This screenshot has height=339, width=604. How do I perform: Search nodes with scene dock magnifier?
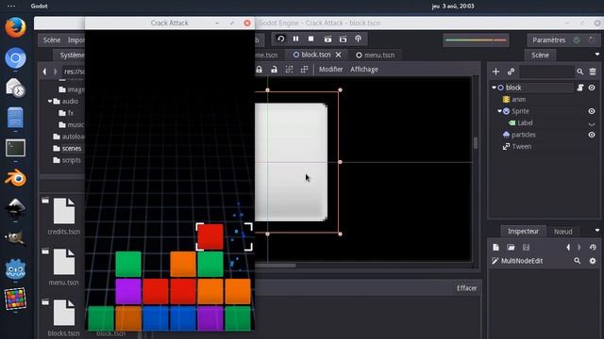(579, 72)
